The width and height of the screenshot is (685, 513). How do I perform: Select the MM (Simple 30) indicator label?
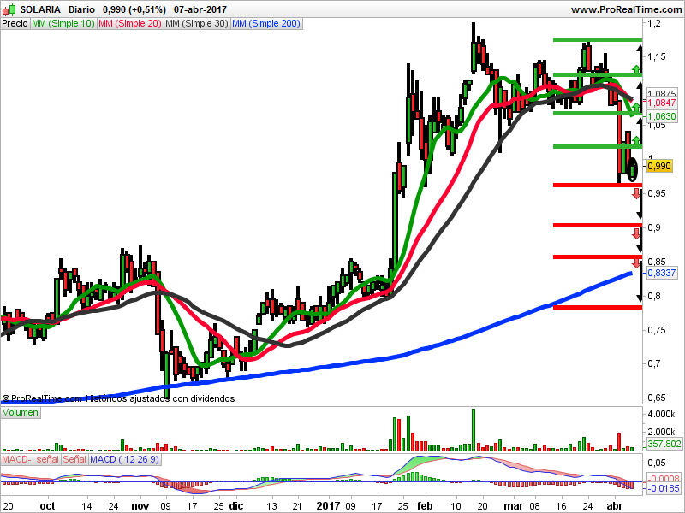(x=197, y=24)
